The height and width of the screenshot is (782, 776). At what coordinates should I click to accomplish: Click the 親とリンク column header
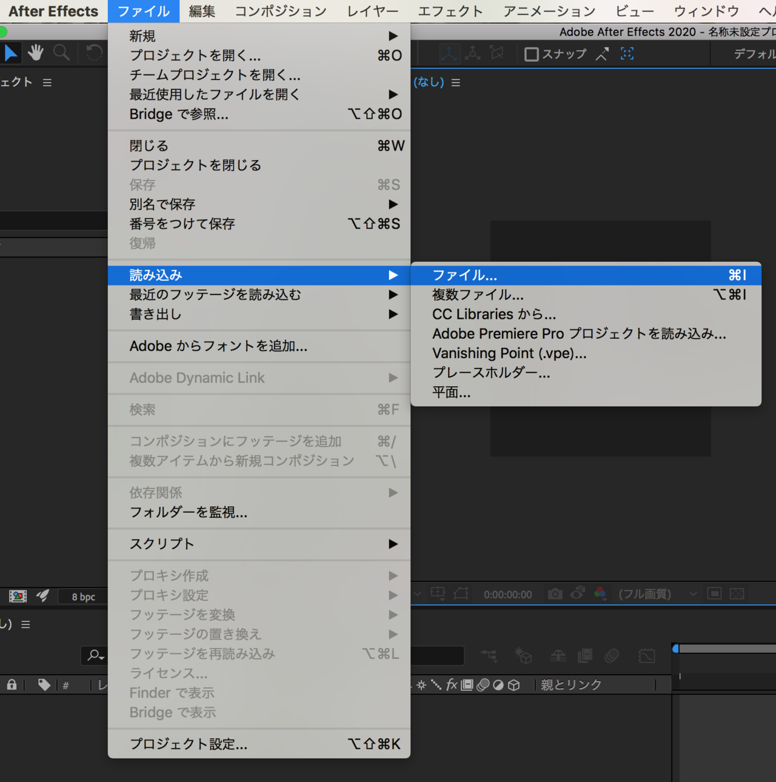point(571,685)
